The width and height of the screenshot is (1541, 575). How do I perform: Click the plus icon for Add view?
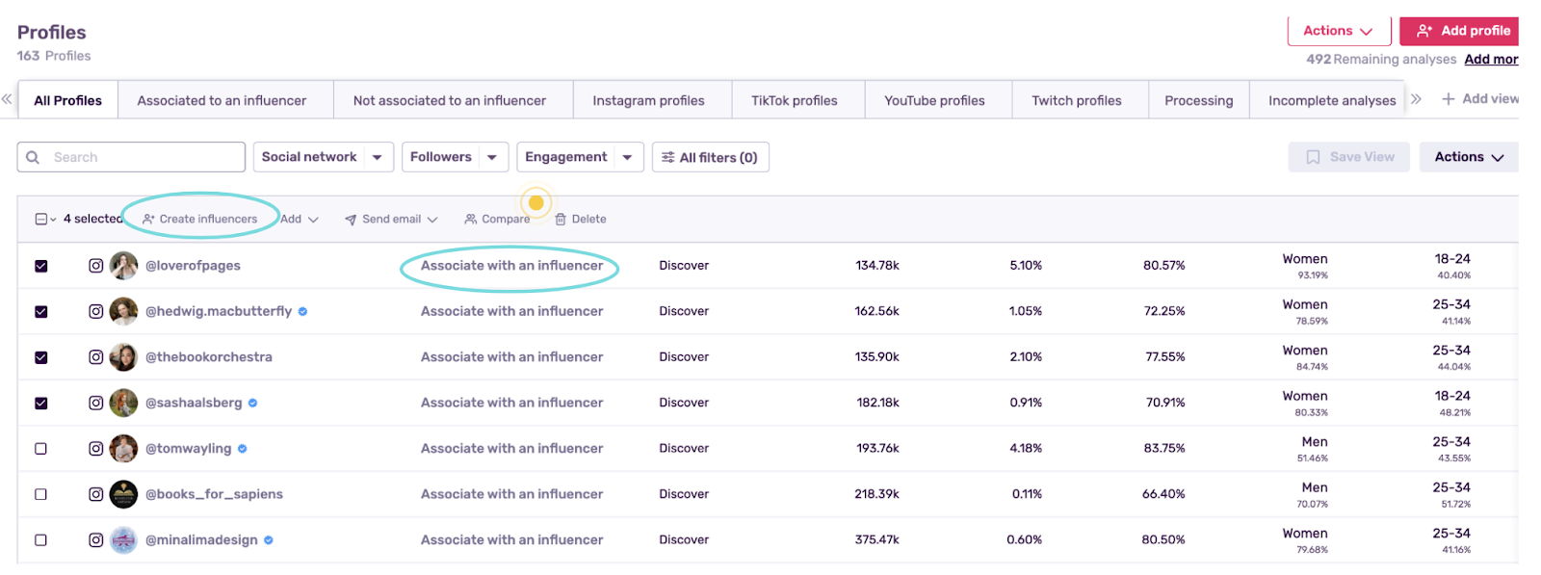pyautogui.click(x=1448, y=99)
